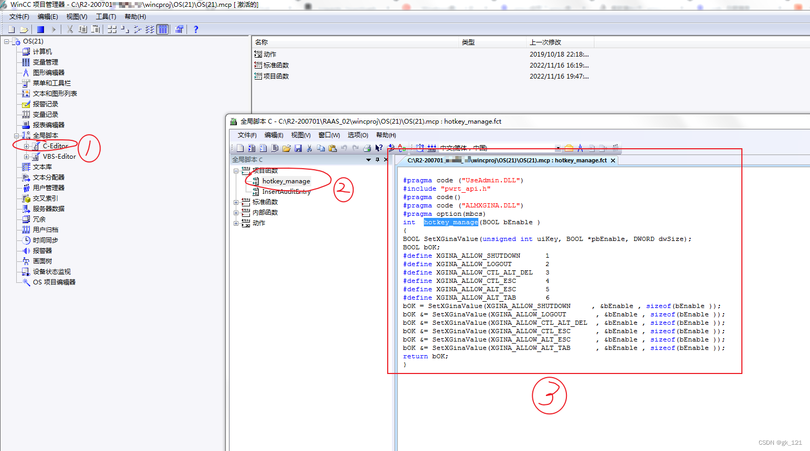The height and width of the screenshot is (451, 810).
Task: Open the 选项 menu in script editor
Action: pyautogui.click(x=358, y=135)
